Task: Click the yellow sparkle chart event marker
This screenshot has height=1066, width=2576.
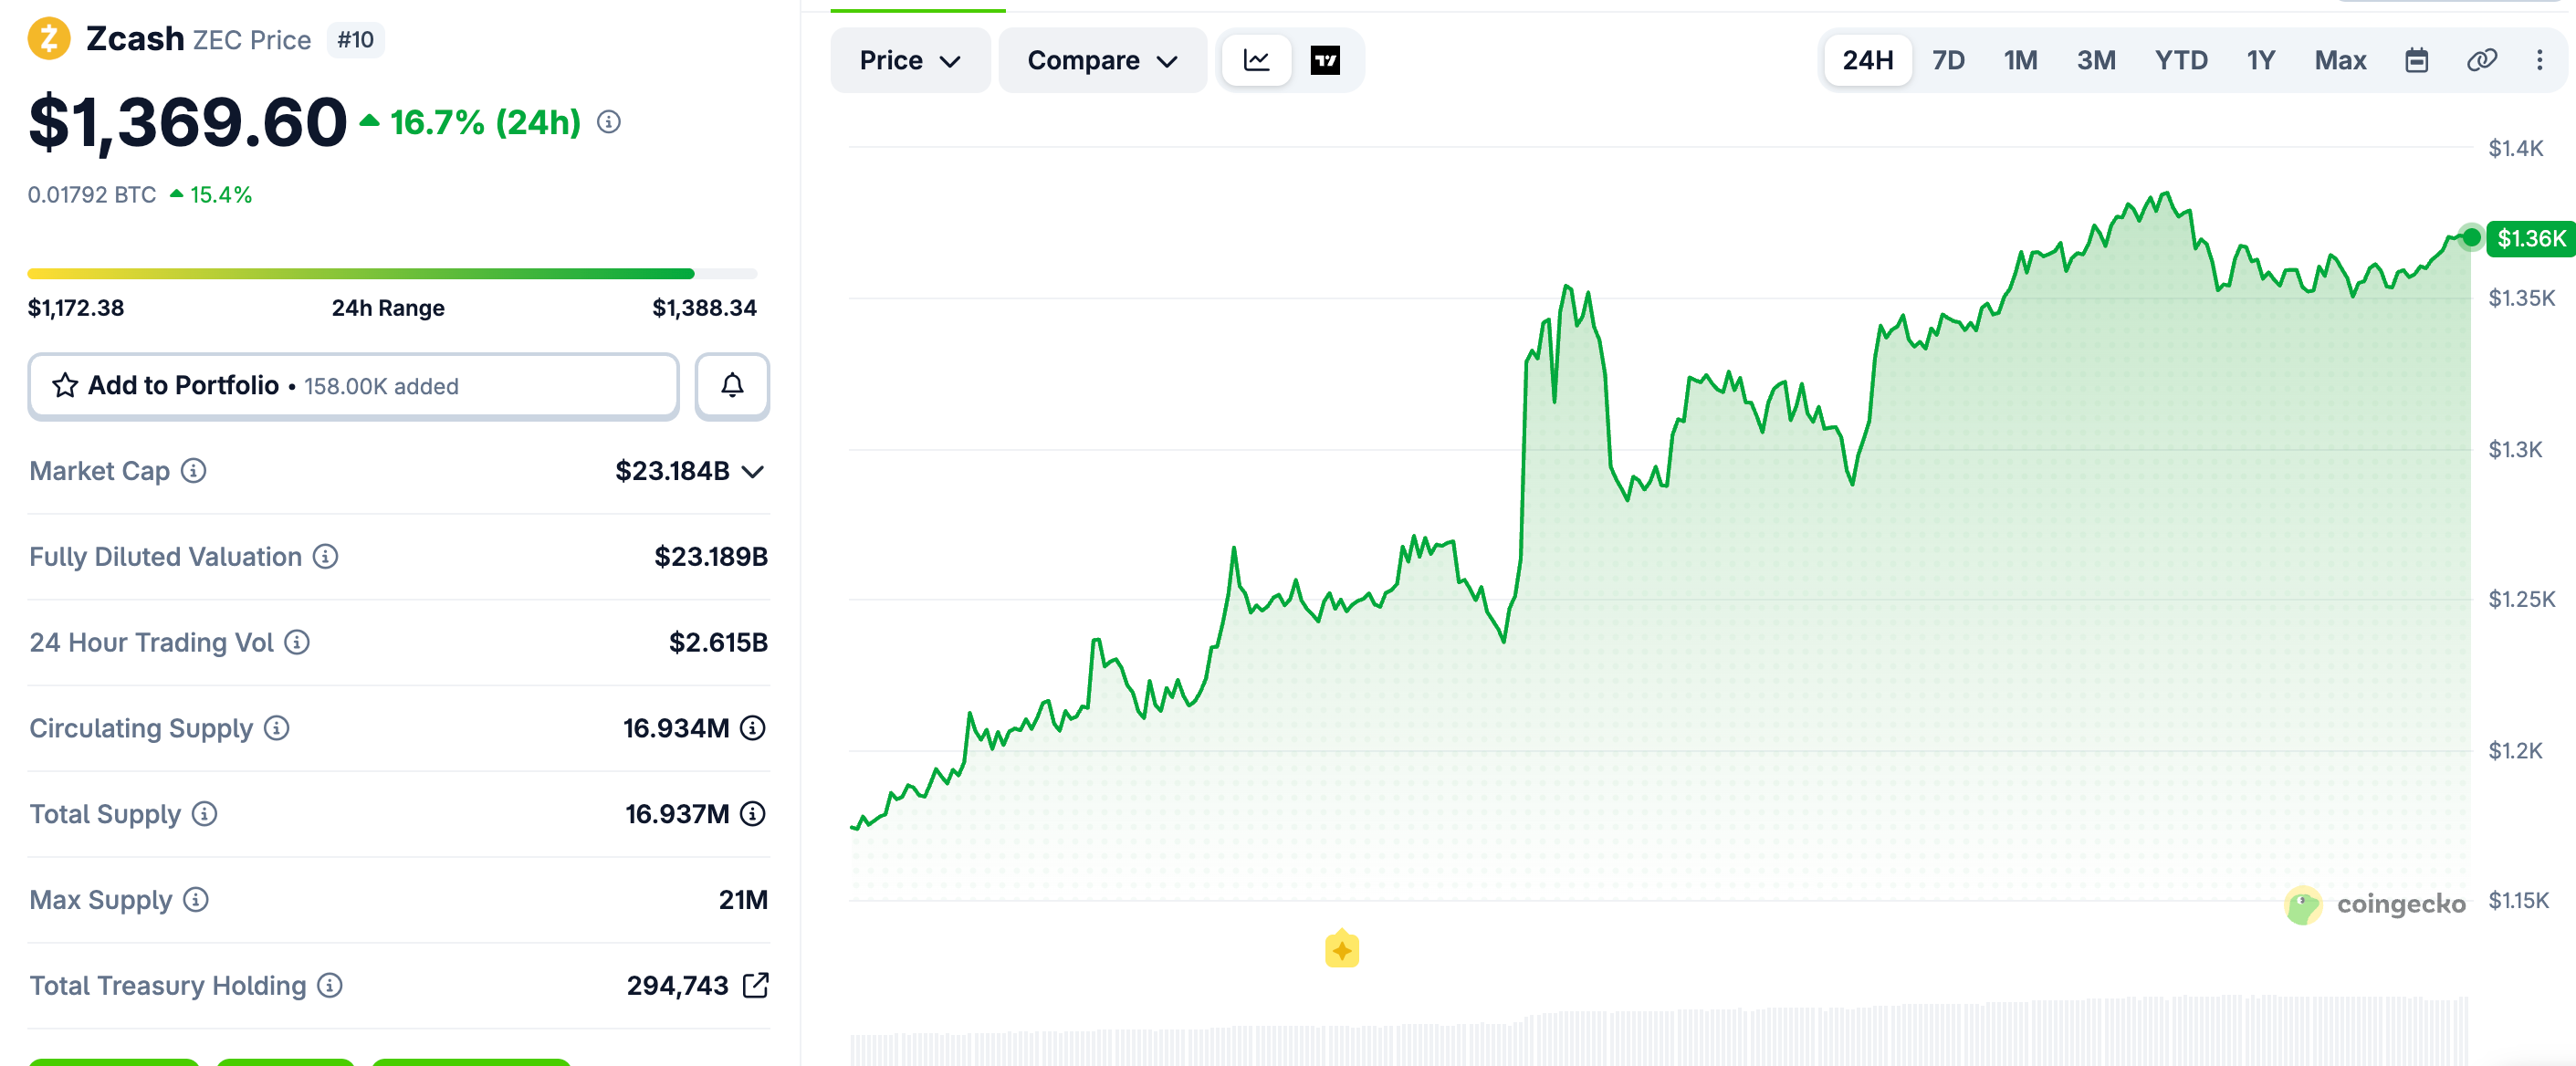Action: click(1342, 949)
